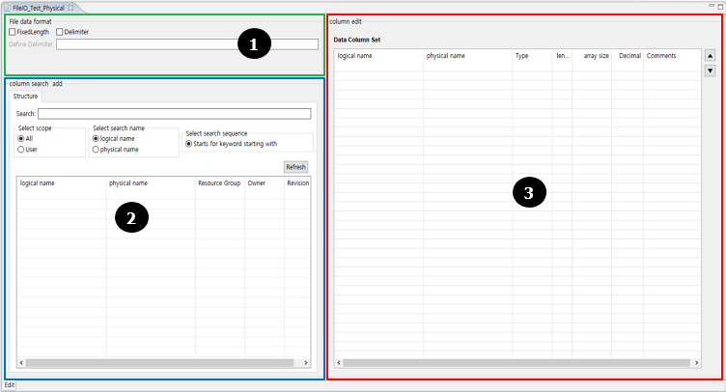Pick Starts for keyword starting with
726x392 pixels.
pyautogui.click(x=189, y=144)
